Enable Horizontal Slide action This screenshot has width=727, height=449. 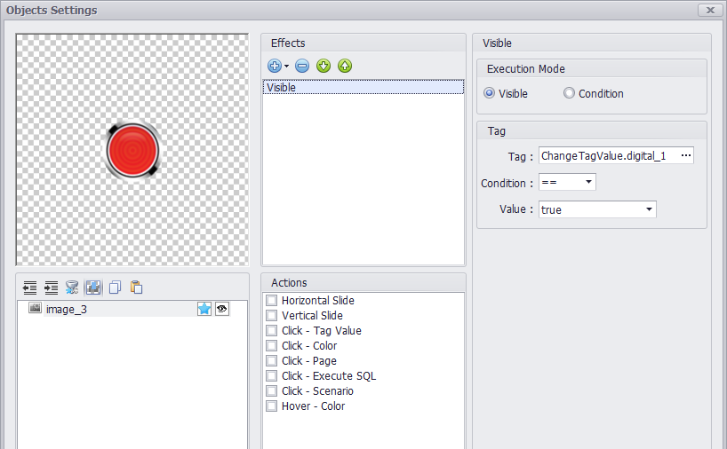pyautogui.click(x=272, y=301)
